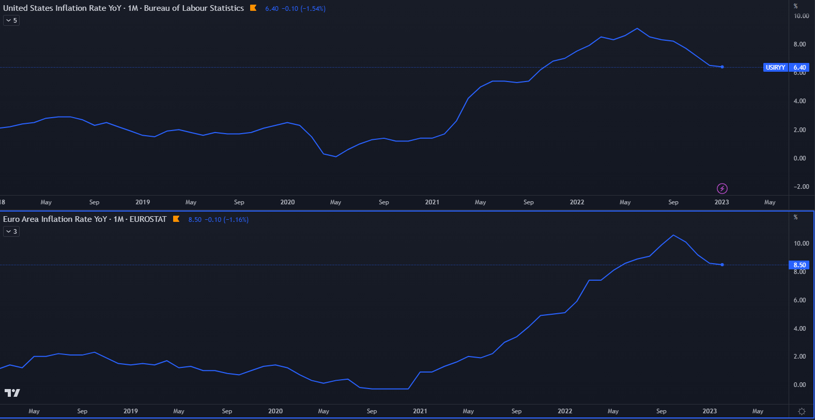Click the 8.50 −0.10 change readout in the bottom legend

218,220
